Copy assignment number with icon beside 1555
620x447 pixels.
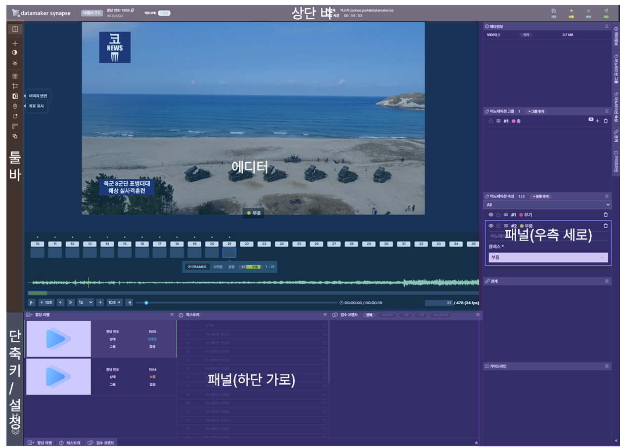[x=133, y=10]
